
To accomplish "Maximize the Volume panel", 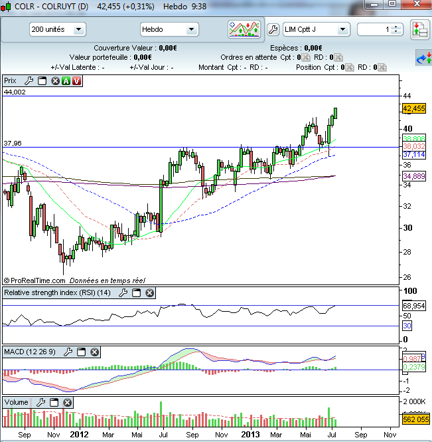I will tap(54, 402).
